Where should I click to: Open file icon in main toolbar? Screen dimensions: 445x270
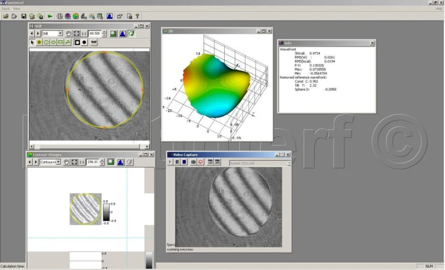(x=6, y=16)
